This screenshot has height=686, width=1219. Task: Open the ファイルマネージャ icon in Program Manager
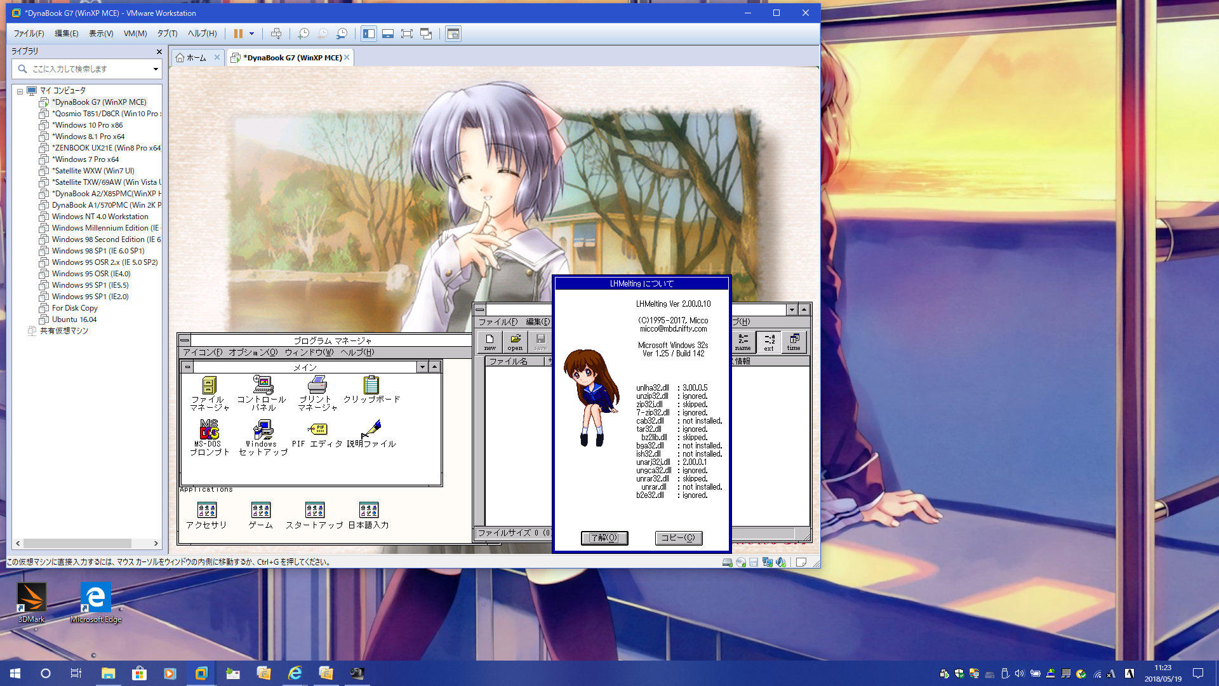210,393
